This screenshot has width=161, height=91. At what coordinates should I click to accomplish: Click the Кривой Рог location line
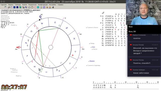tap(15, 13)
